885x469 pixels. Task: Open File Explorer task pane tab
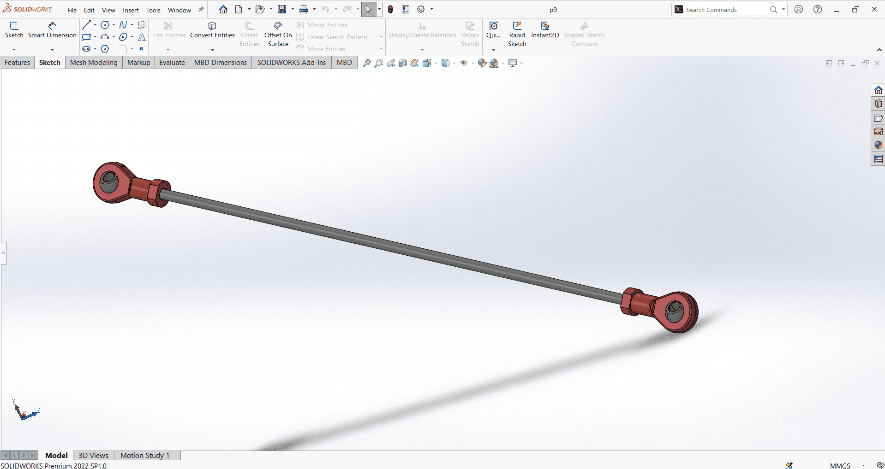point(878,117)
